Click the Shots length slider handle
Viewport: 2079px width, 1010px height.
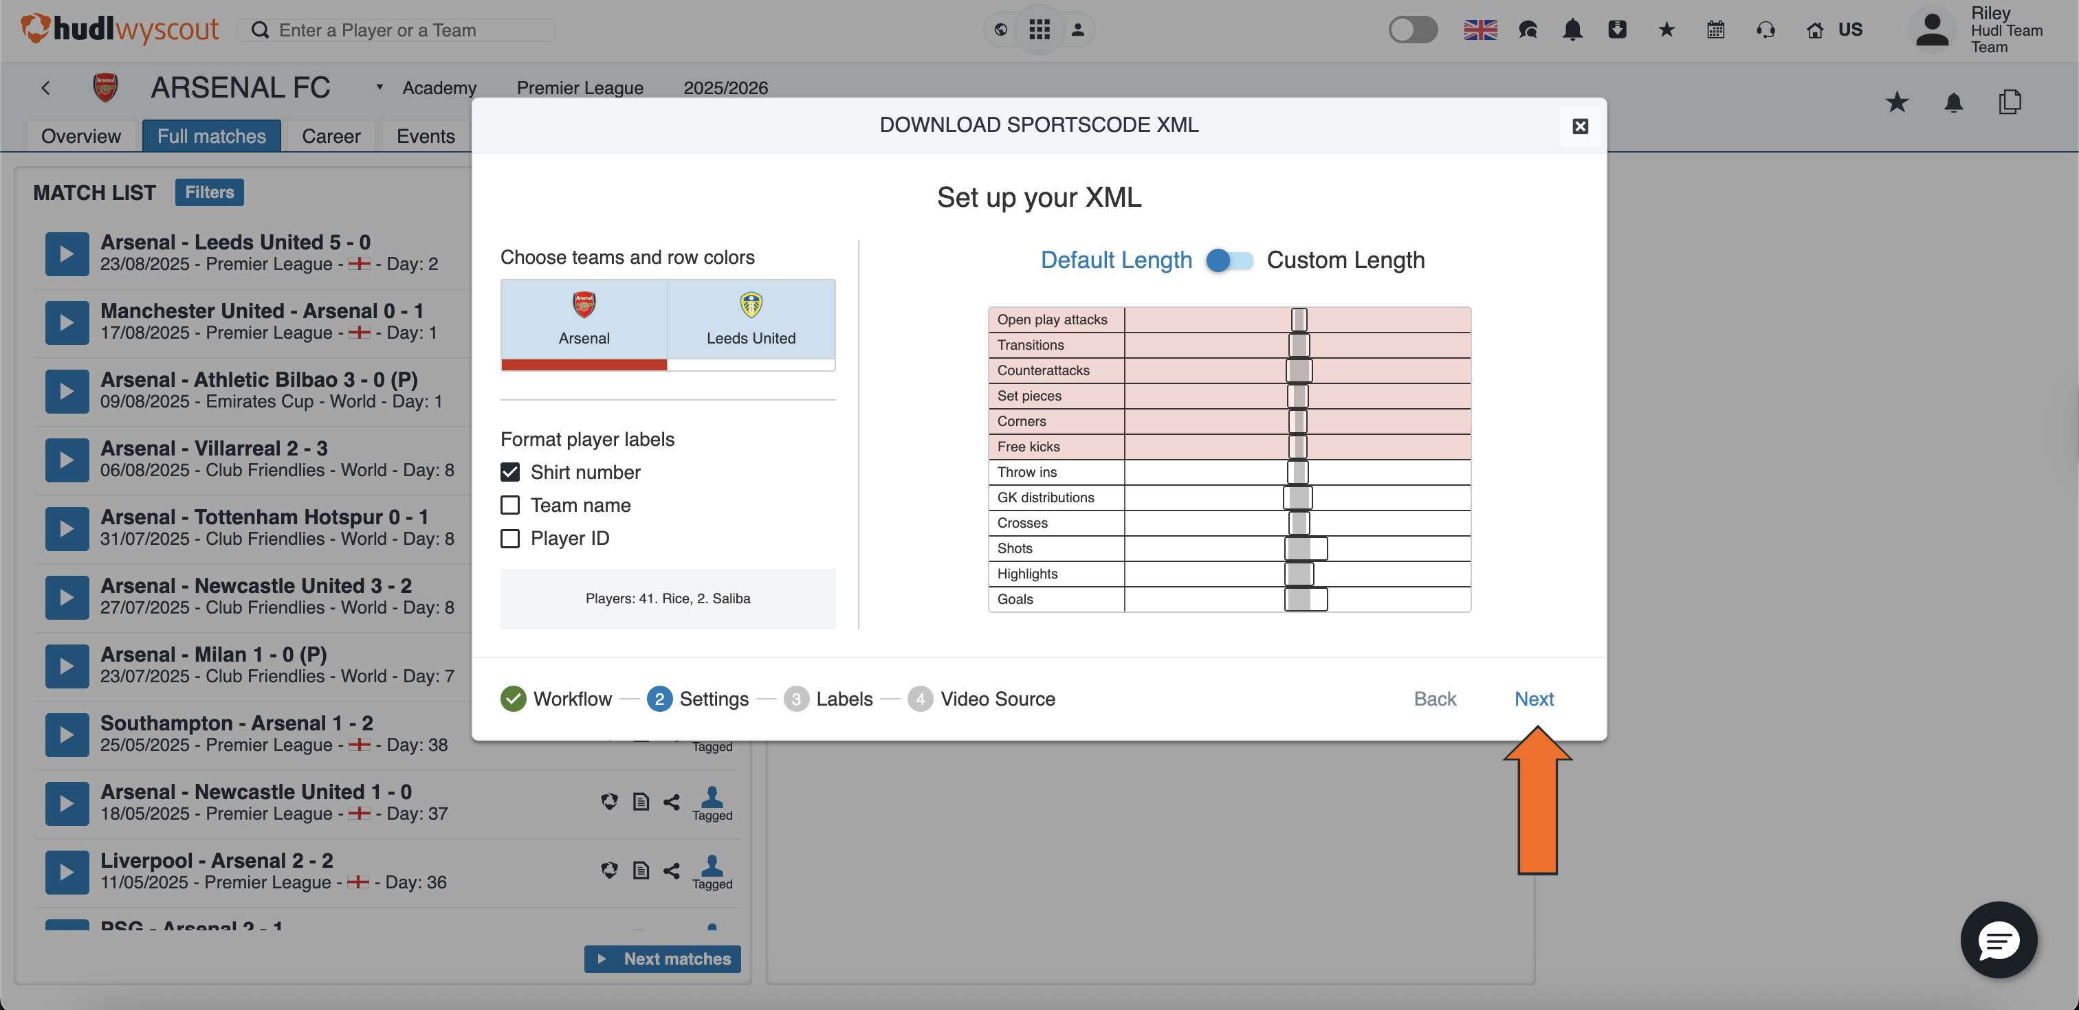pyautogui.click(x=1305, y=548)
